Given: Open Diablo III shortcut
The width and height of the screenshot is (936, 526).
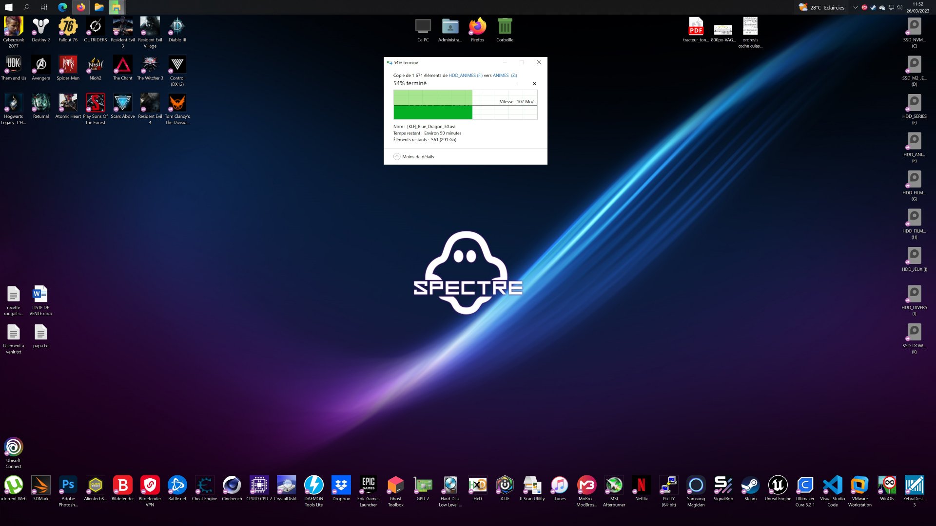Looking at the screenshot, I should (177, 29).
